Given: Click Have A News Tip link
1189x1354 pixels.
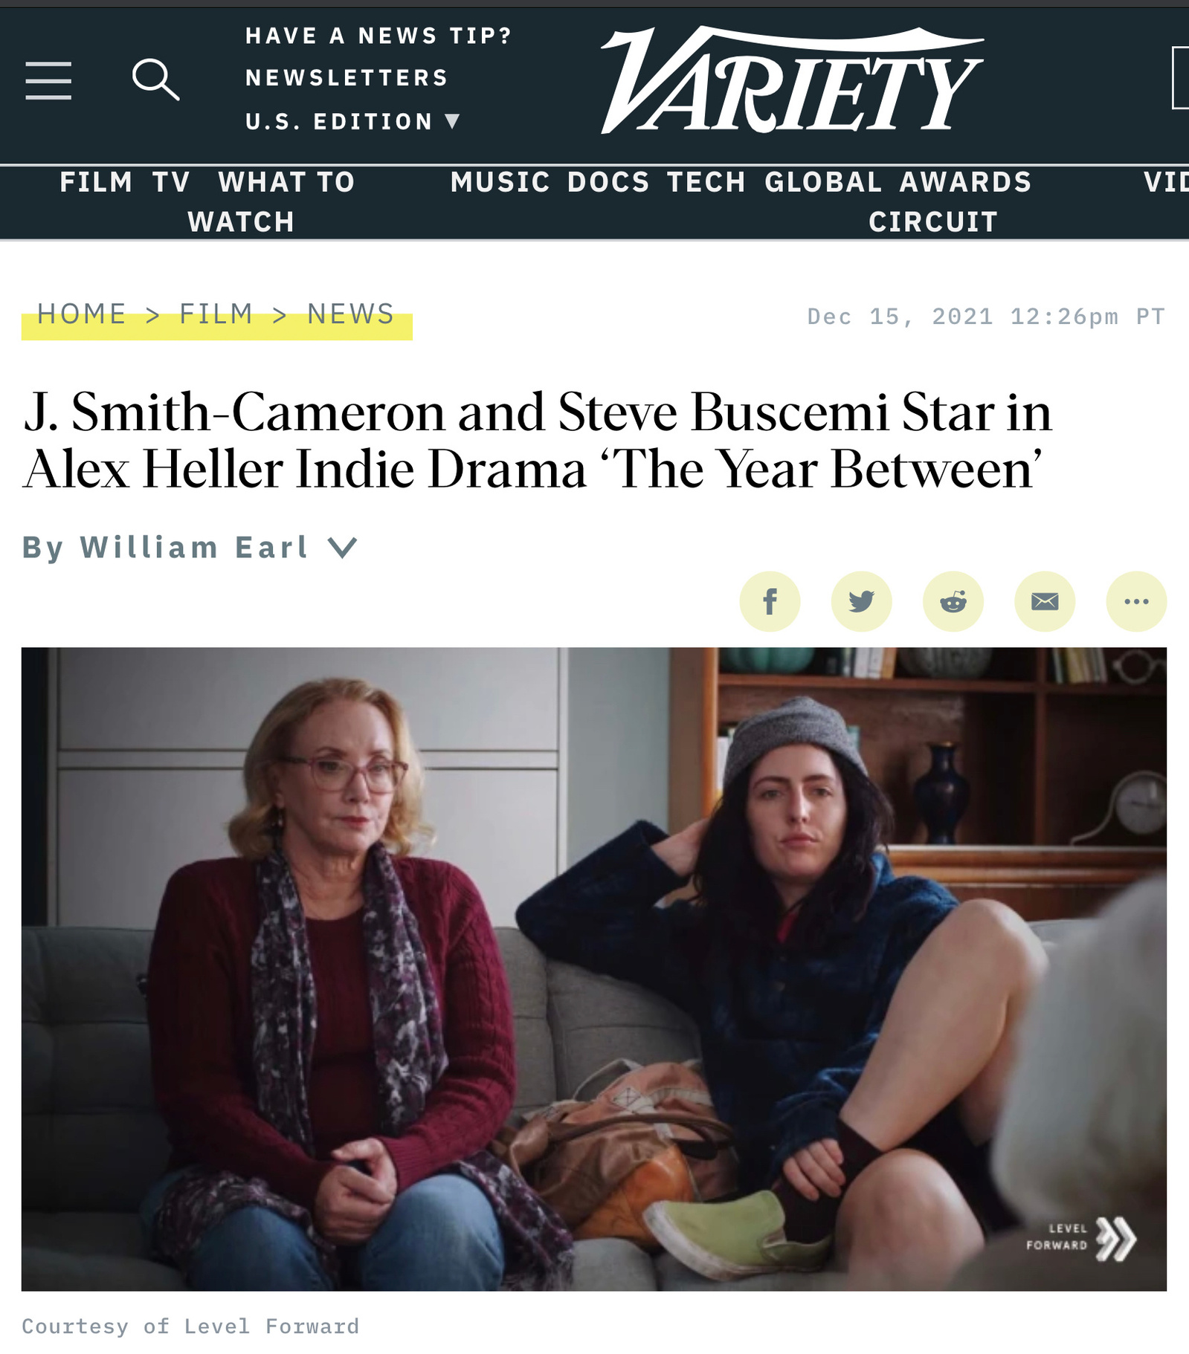Looking at the screenshot, I should click(x=379, y=36).
